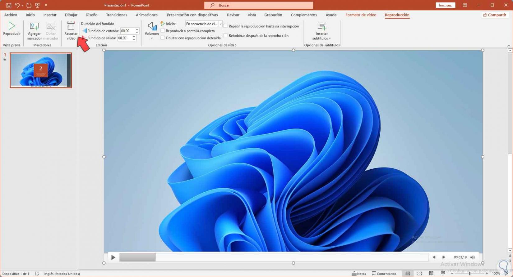Click the Fundido de salida duration field

tap(125, 38)
